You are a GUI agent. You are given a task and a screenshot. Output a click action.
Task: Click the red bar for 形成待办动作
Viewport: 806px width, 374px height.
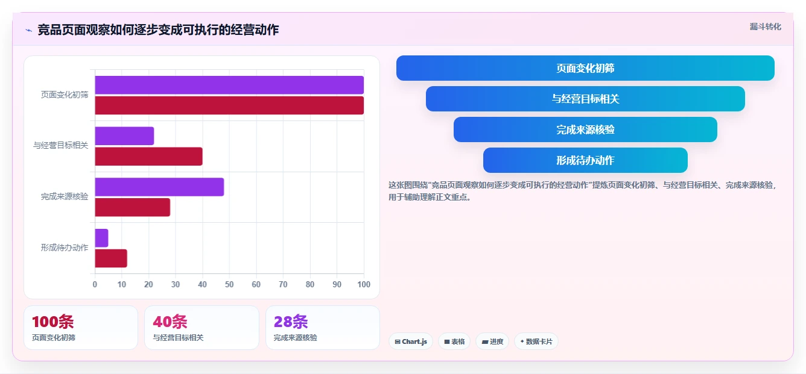pos(111,258)
